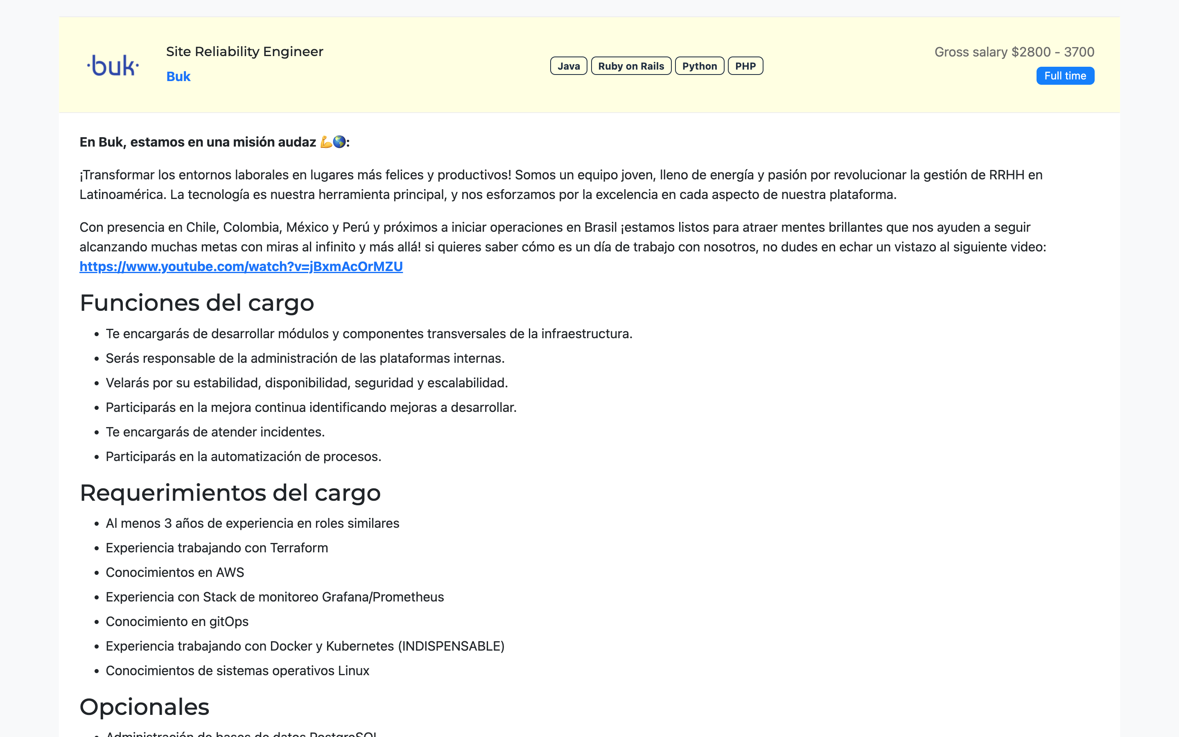Click 'Conocimientos de sistemas operativos Linux' item

click(237, 671)
